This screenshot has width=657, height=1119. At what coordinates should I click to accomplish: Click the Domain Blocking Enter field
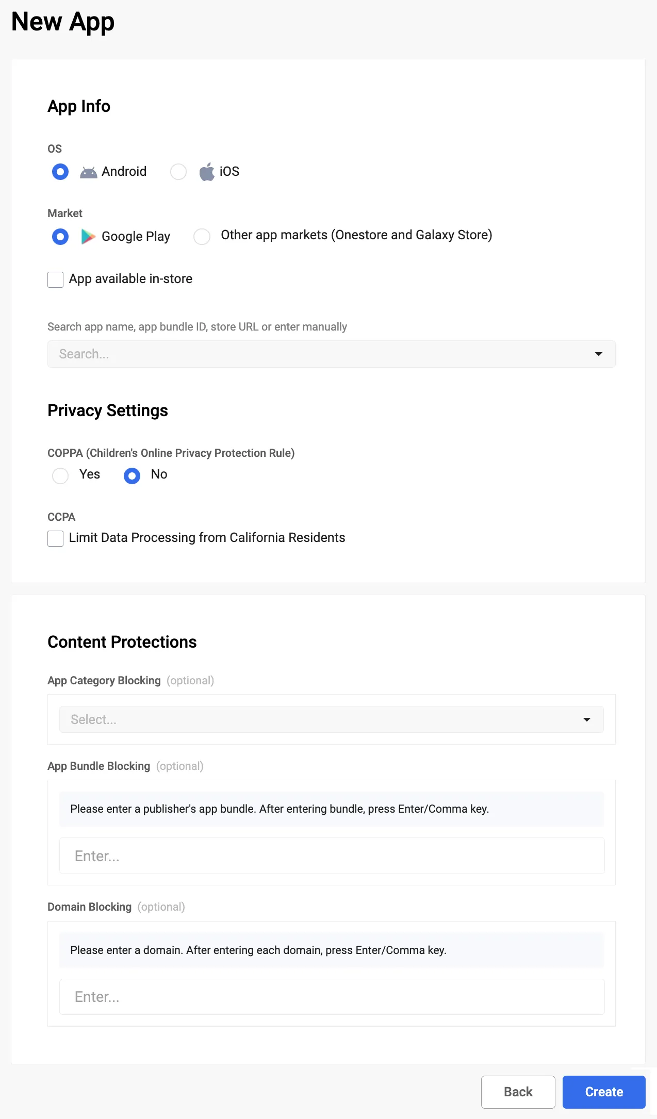coord(332,996)
